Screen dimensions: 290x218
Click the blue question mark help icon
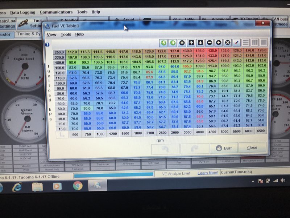[47, 45]
